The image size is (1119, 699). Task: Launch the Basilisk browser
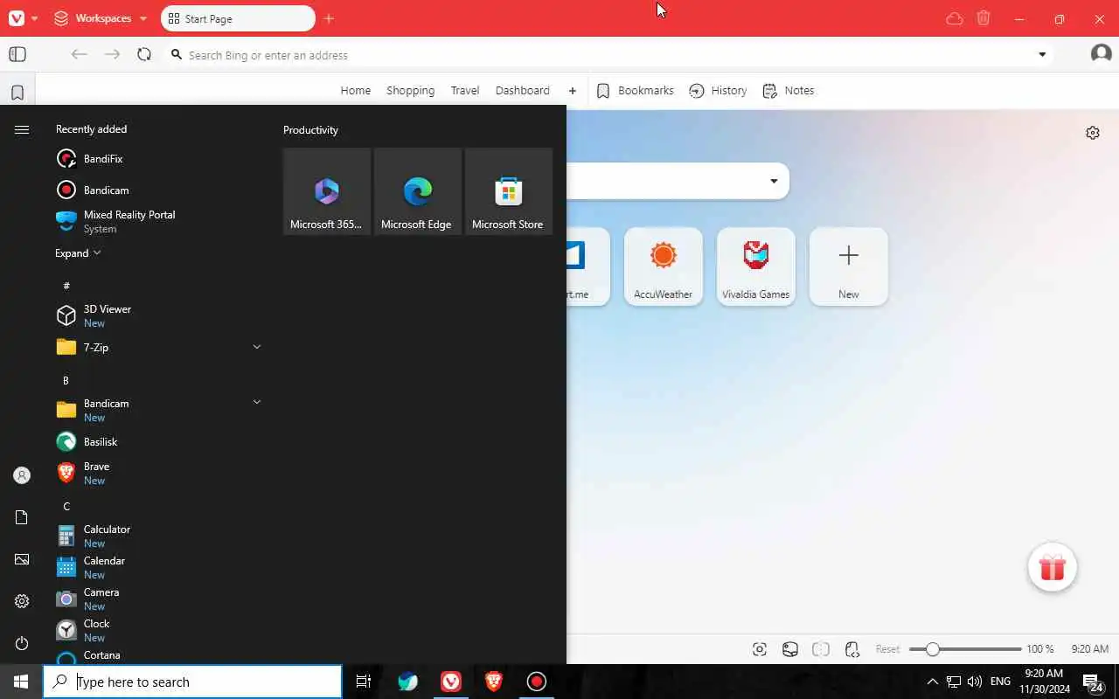(x=157, y=441)
